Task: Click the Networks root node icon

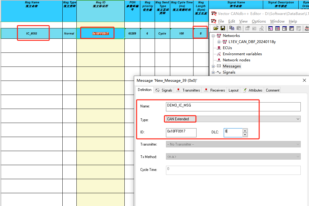Action: click(x=219, y=36)
